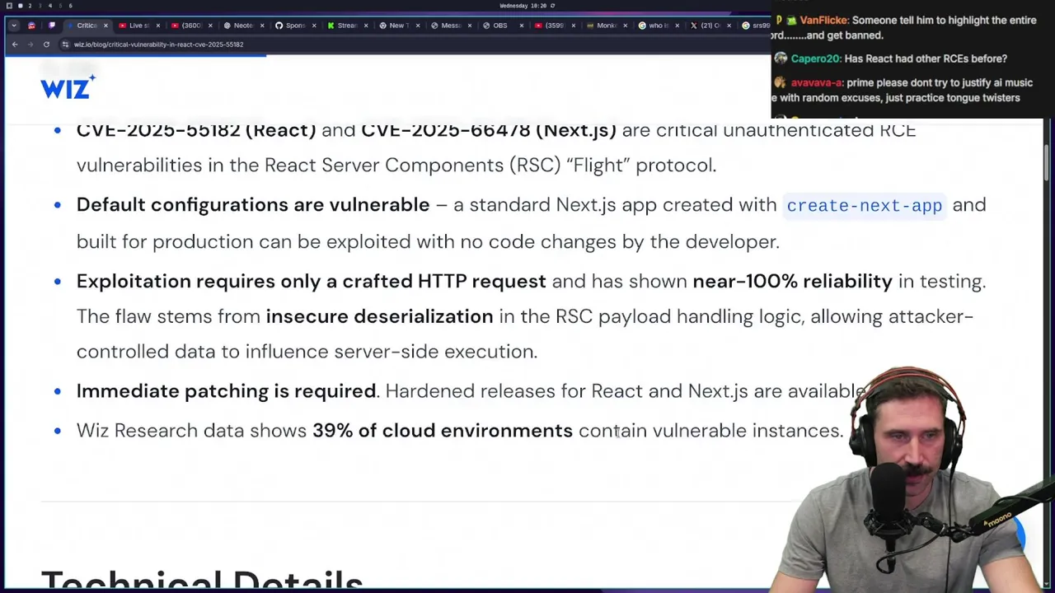
Task: Go back using the browser back arrow
Action: pos(15,44)
